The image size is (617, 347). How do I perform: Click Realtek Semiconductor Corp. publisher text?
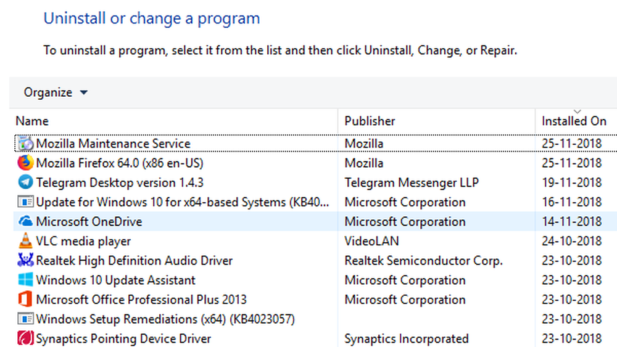coord(423,261)
